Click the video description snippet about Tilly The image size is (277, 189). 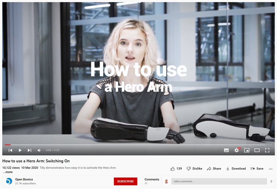click(78, 168)
